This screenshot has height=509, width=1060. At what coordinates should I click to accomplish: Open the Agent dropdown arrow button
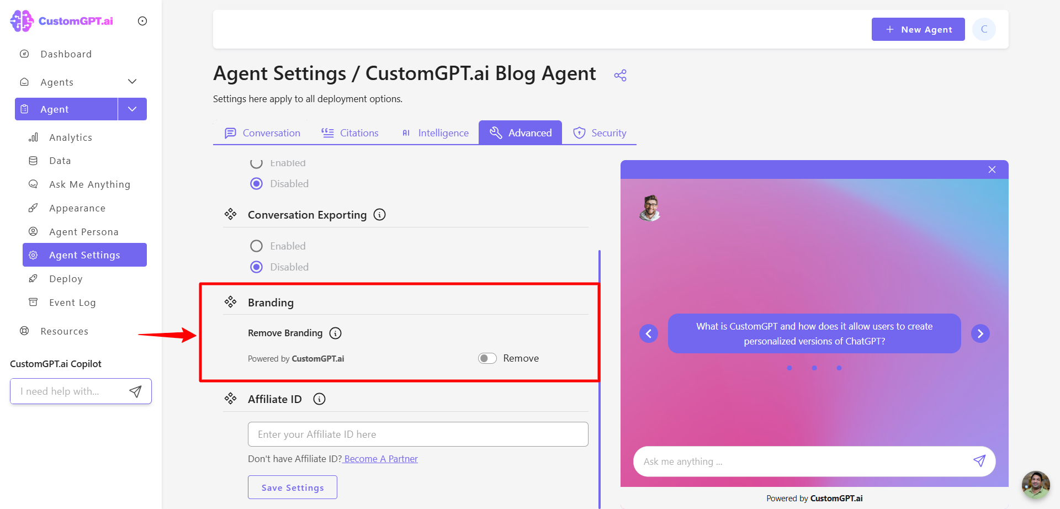point(132,109)
